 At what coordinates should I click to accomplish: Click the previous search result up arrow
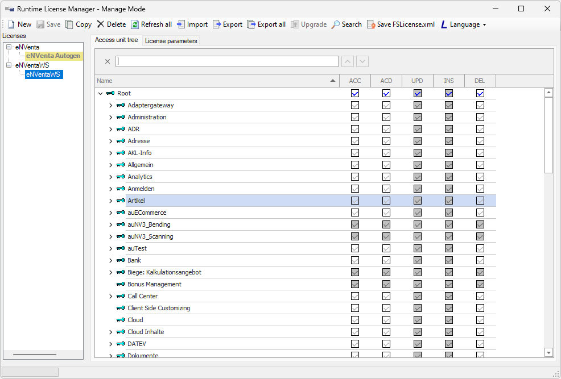point(348,61)
